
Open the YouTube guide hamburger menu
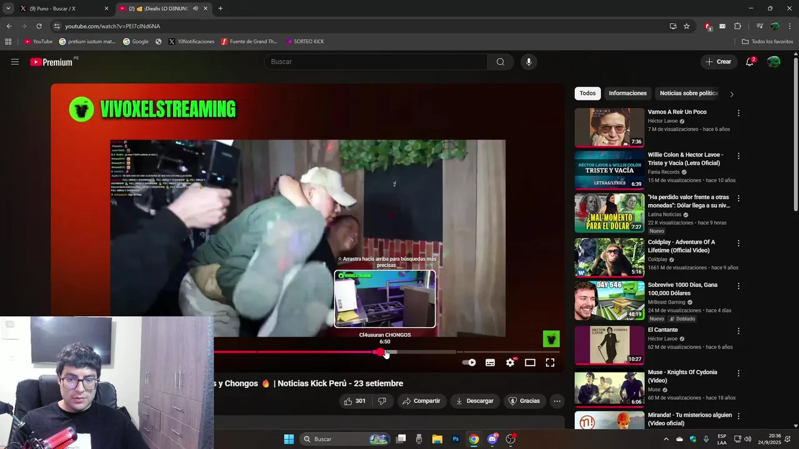(x=15, y=62)
